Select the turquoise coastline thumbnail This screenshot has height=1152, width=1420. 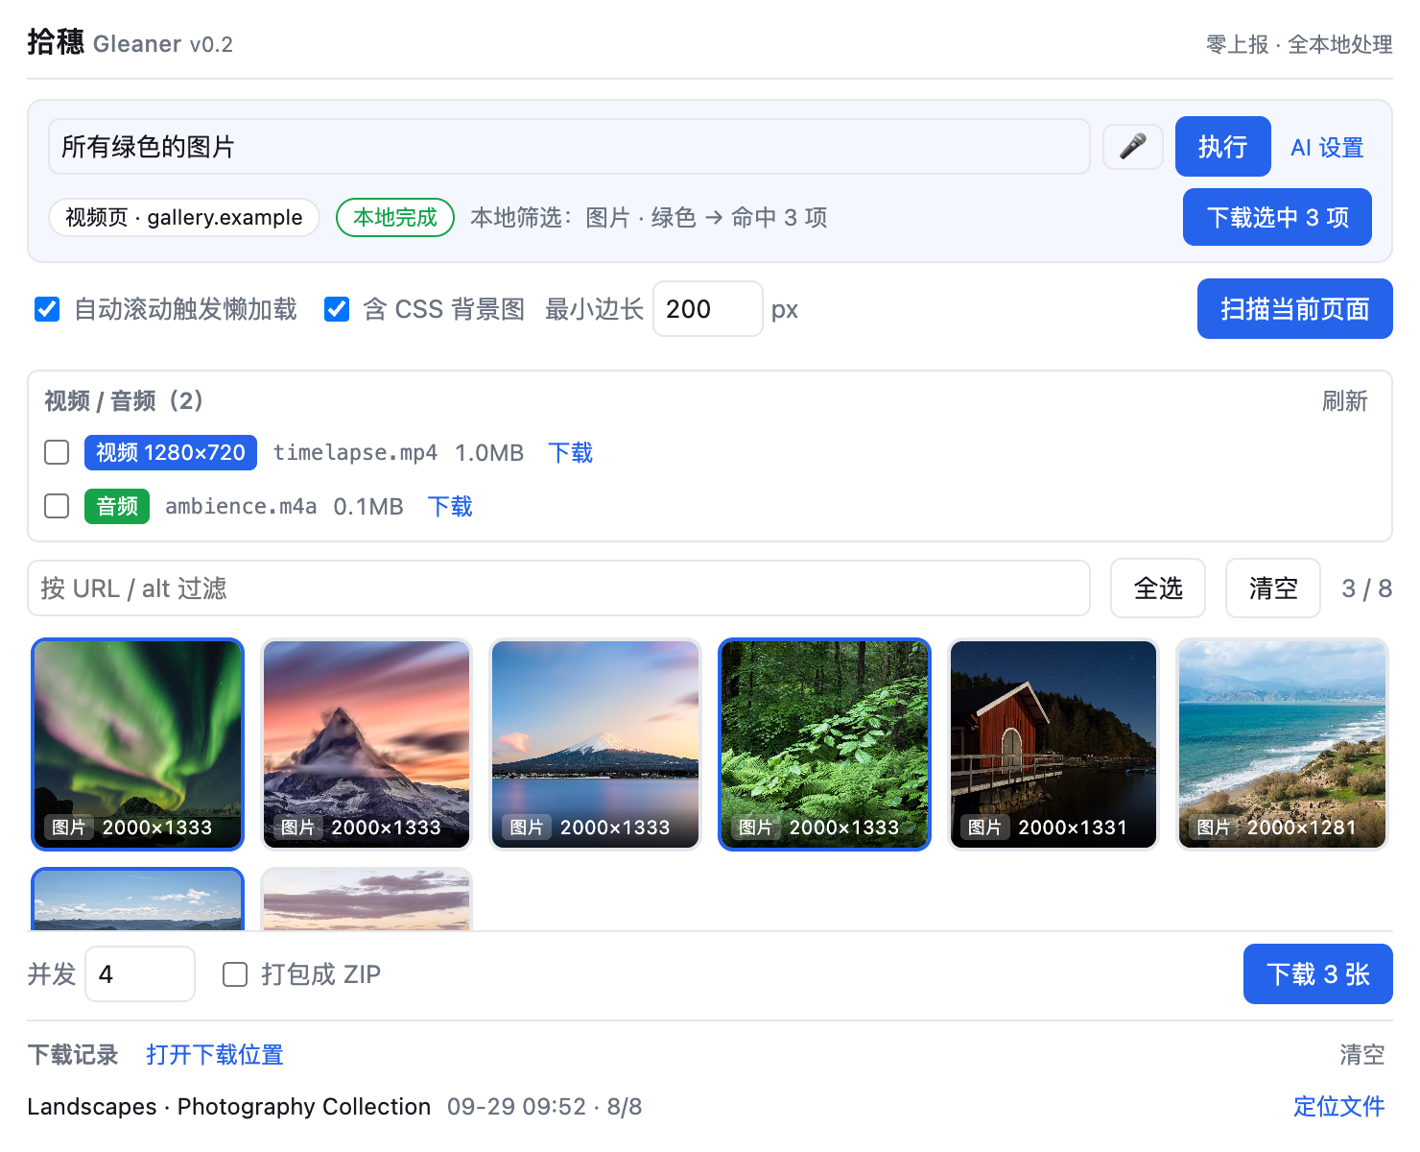(1282, 744)
